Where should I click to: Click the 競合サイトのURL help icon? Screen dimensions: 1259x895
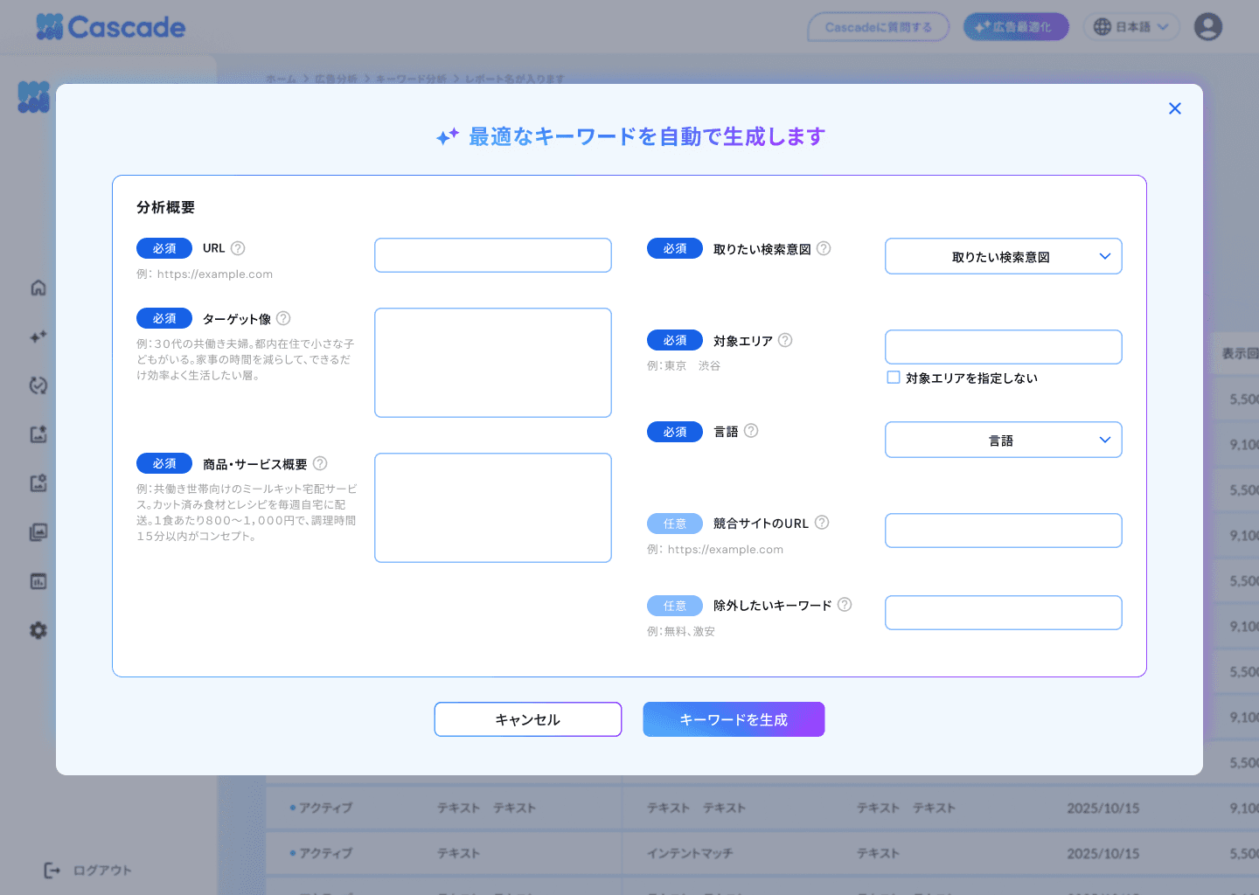(822, 523)
